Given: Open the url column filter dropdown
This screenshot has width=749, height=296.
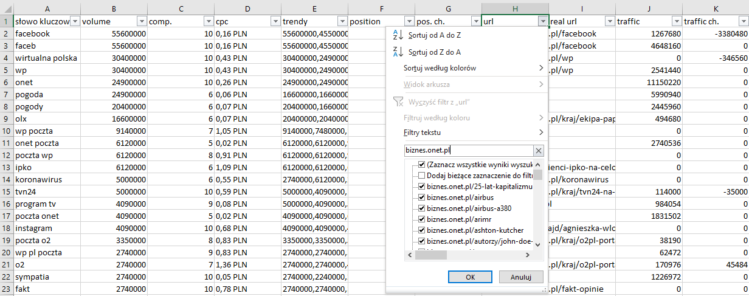Looking at the screenshot, I should coord(542,21).
